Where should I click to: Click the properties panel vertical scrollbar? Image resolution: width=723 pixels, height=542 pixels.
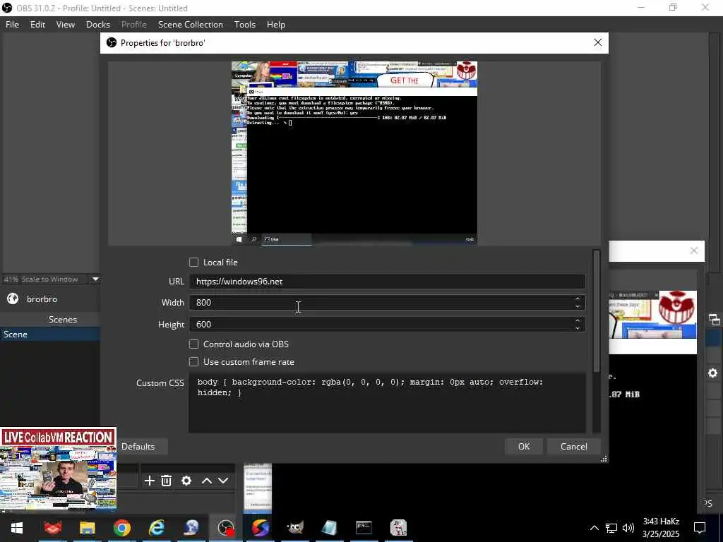point(596,311)
